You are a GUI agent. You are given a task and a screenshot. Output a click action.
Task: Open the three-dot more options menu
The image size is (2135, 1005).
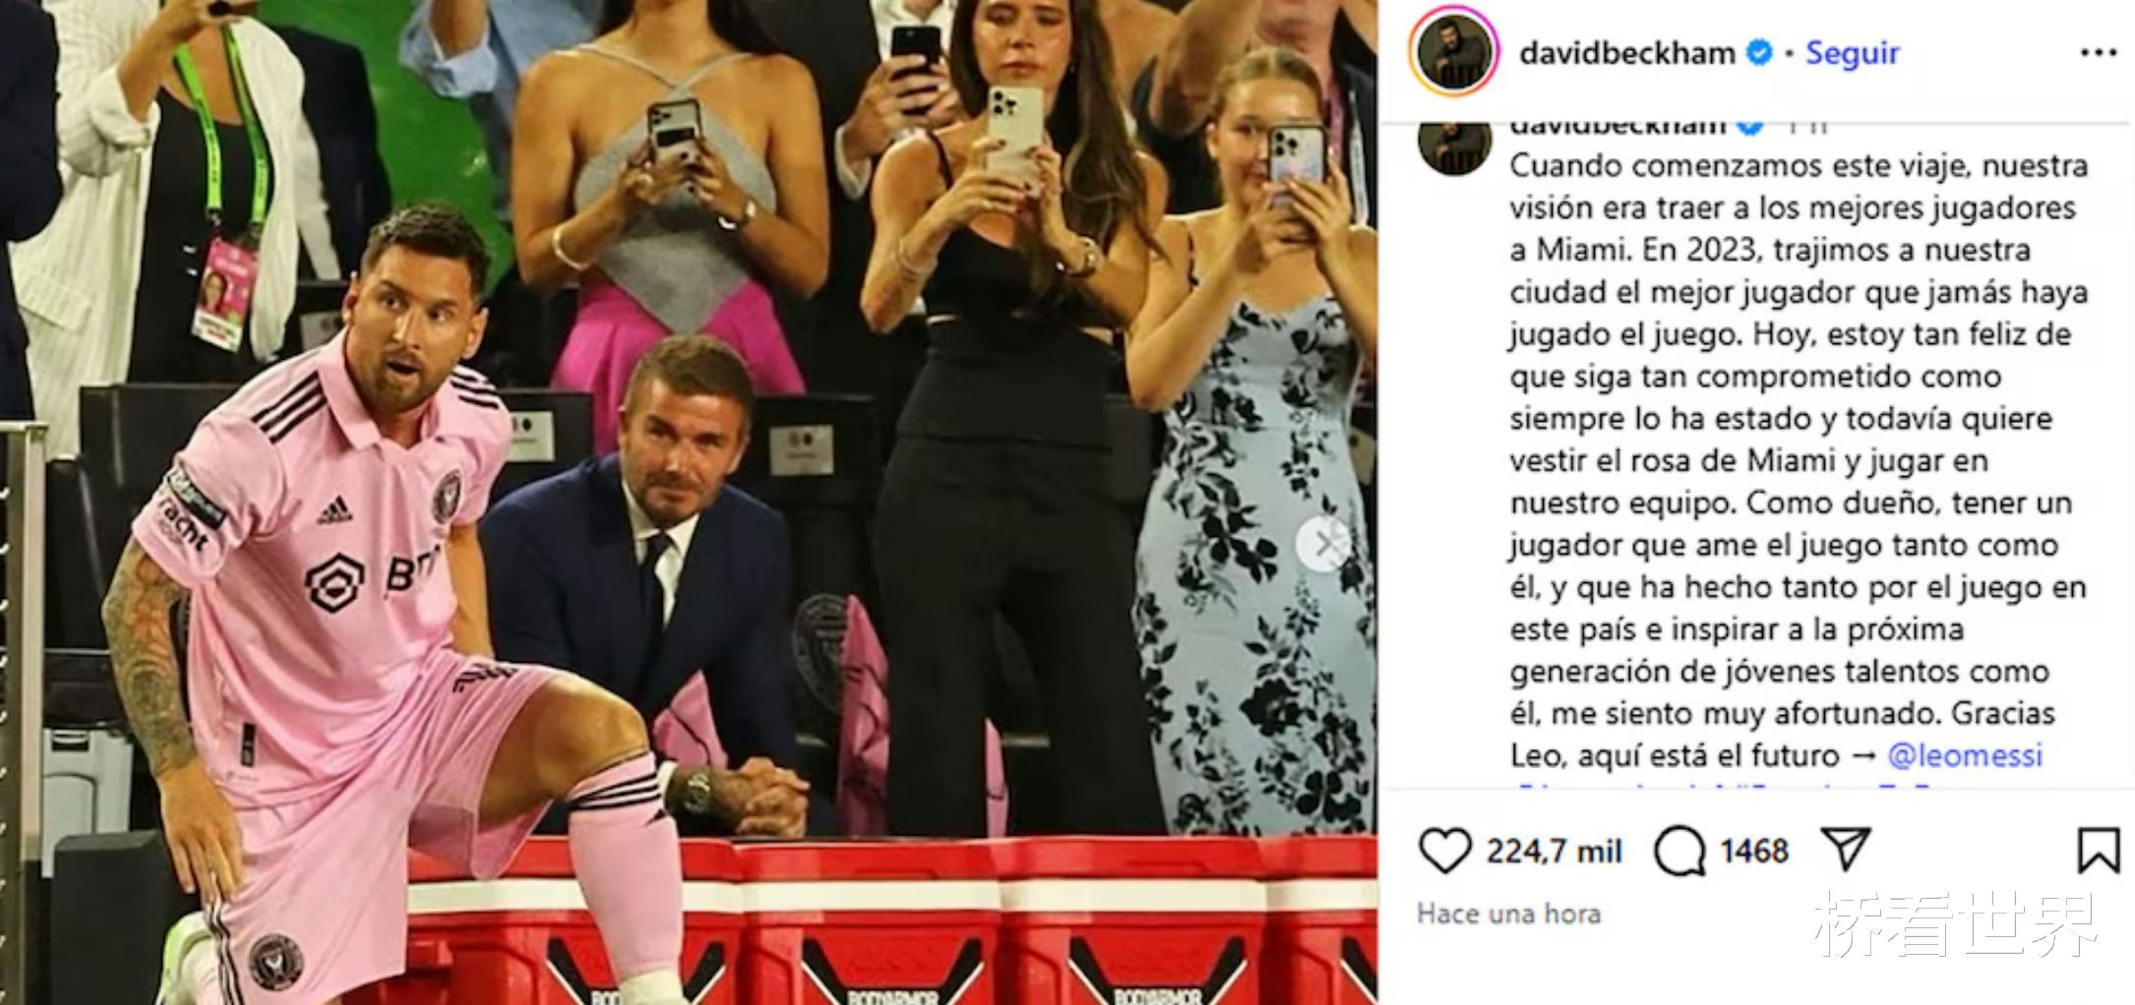click(2098, 53)
